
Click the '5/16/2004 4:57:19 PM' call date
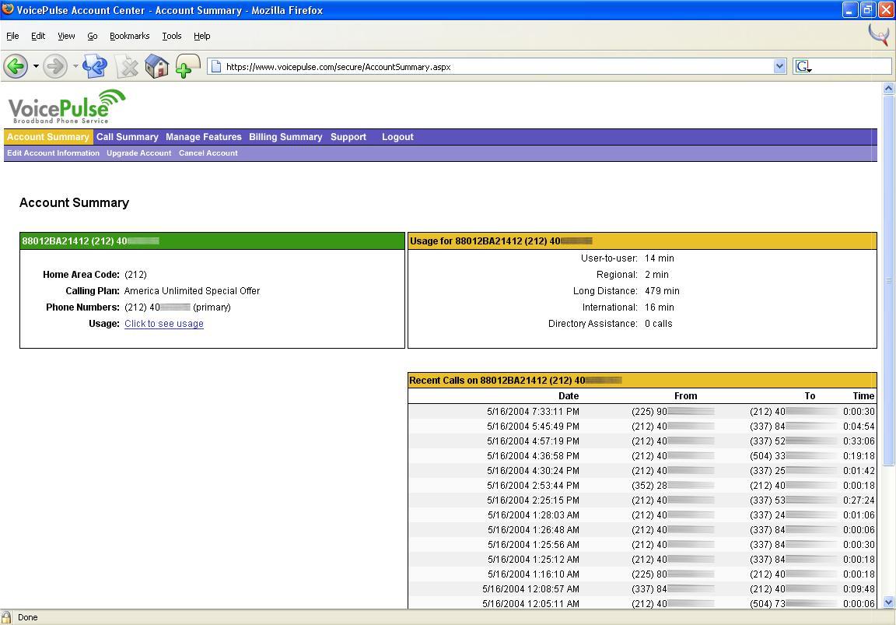tap(533, 441)
